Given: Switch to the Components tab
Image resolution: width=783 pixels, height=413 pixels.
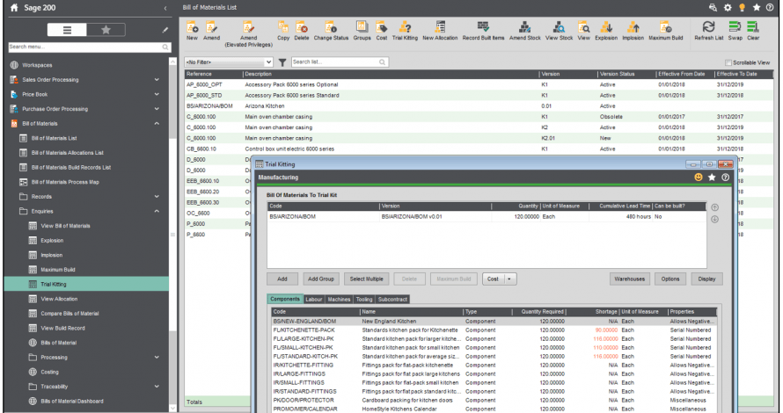Looking at the screenshot, I should point(285,299).
